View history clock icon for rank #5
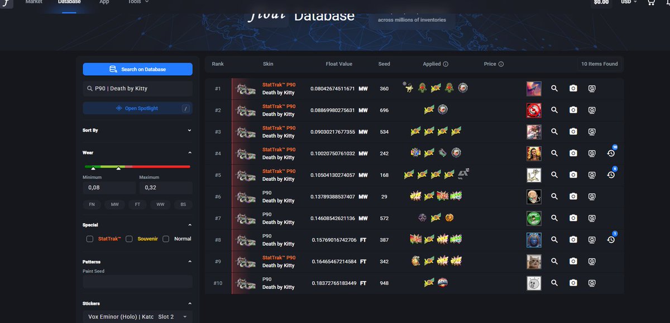670x323 pixels. [x=611, y=175]
